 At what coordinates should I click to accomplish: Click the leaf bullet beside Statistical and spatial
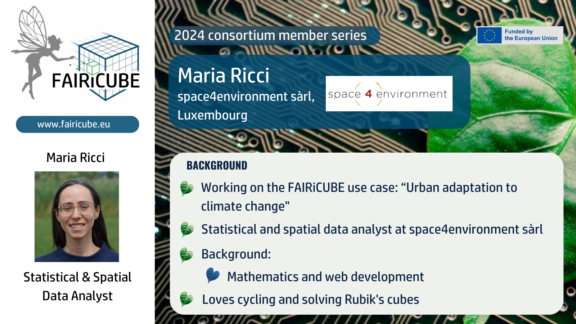[x=187, y=229]
